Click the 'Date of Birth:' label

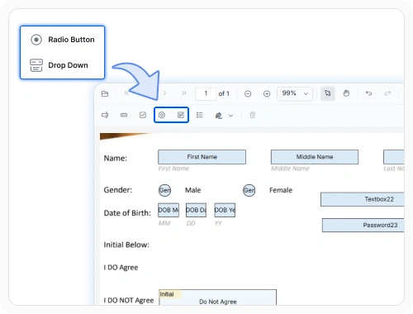pyautogui.click(x=127, y=213)
